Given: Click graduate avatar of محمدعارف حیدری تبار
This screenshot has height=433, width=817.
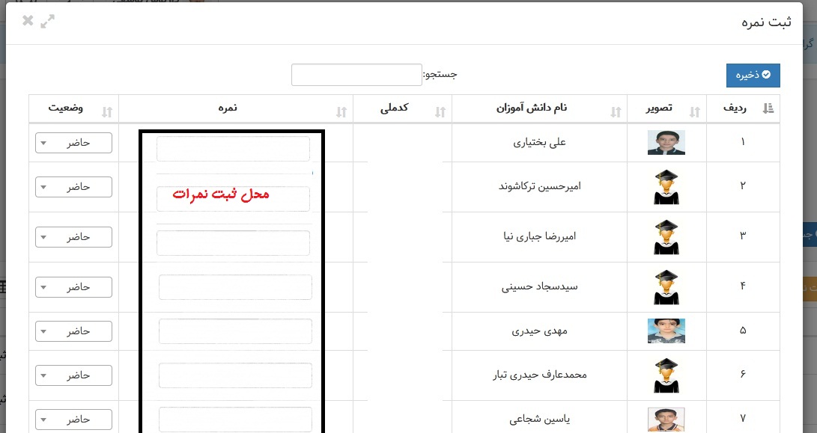Looking at the screenshot, I should 666,375.
